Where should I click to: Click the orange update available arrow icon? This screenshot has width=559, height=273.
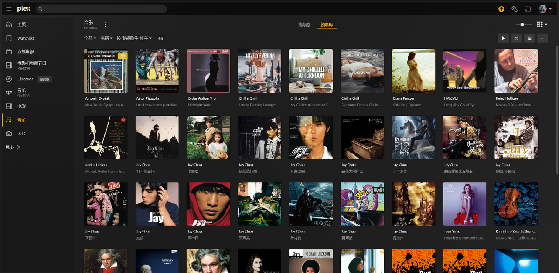point(501,9)
